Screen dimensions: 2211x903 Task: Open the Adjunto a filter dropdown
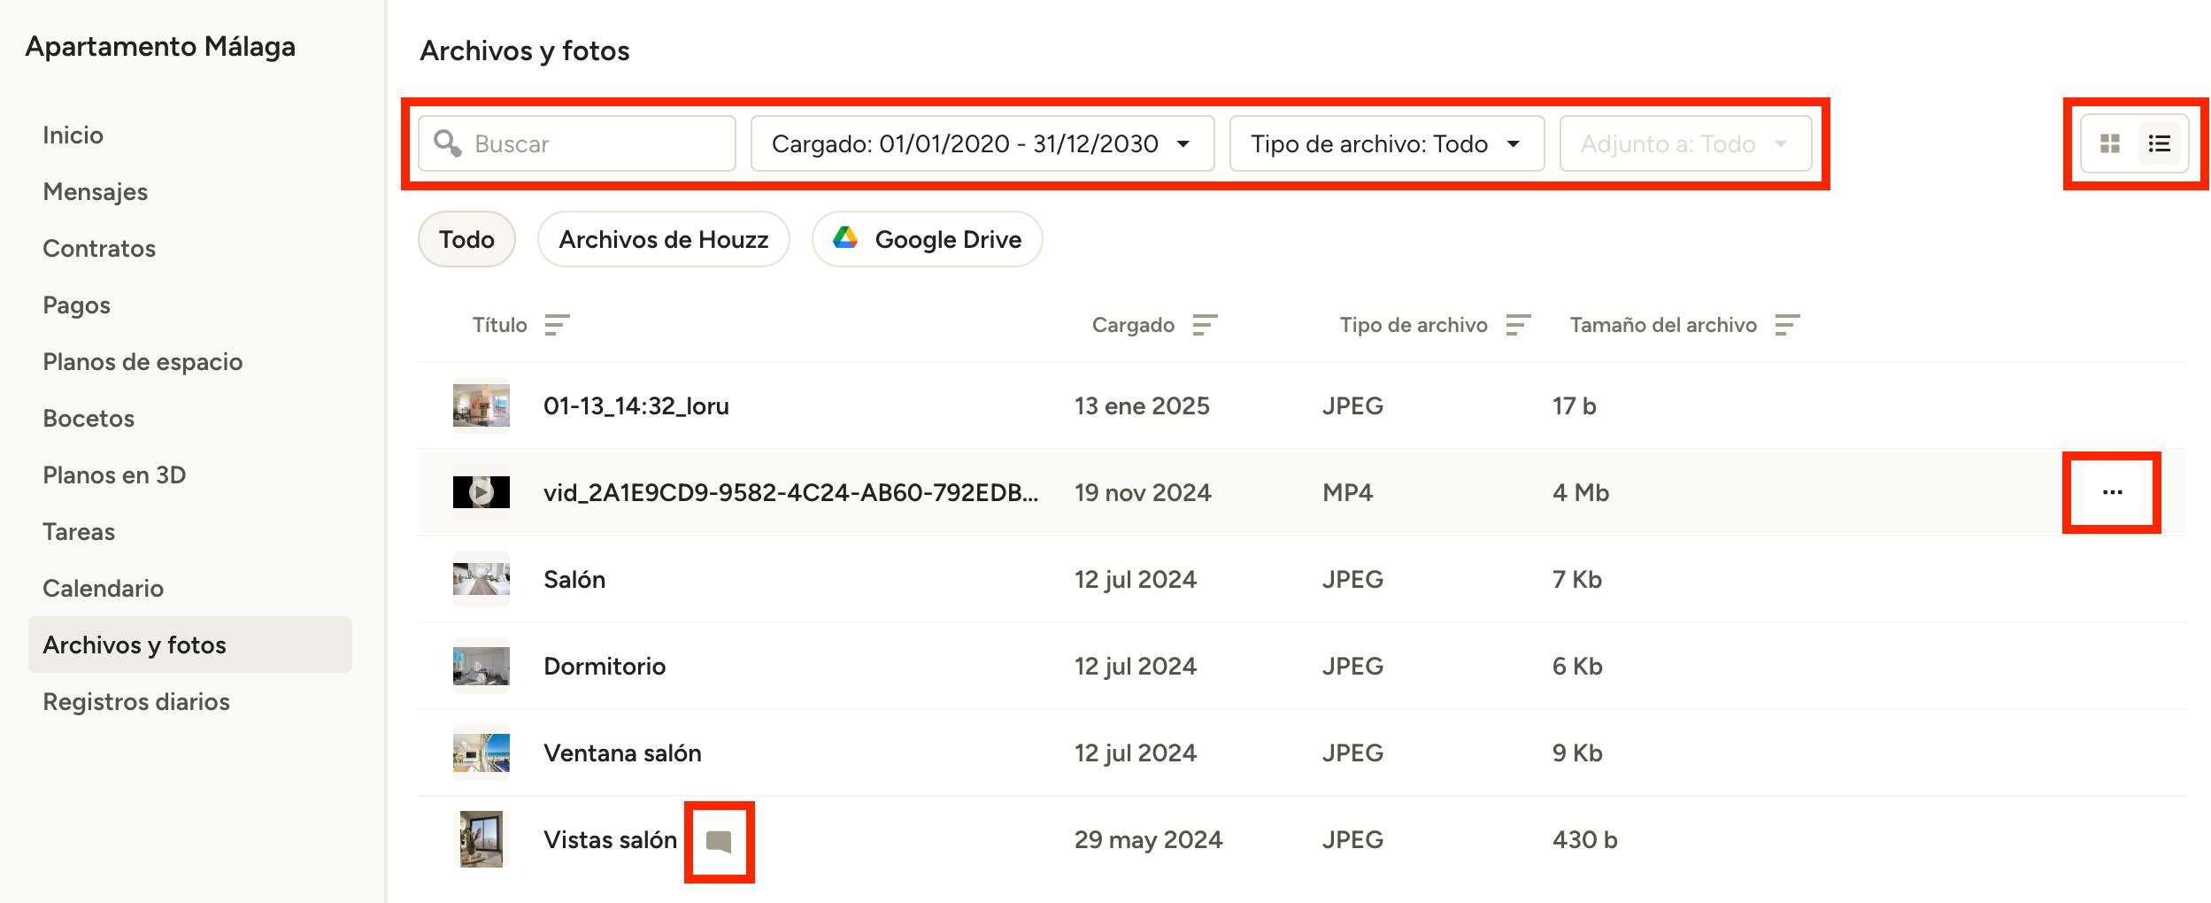coord(1684,143)
